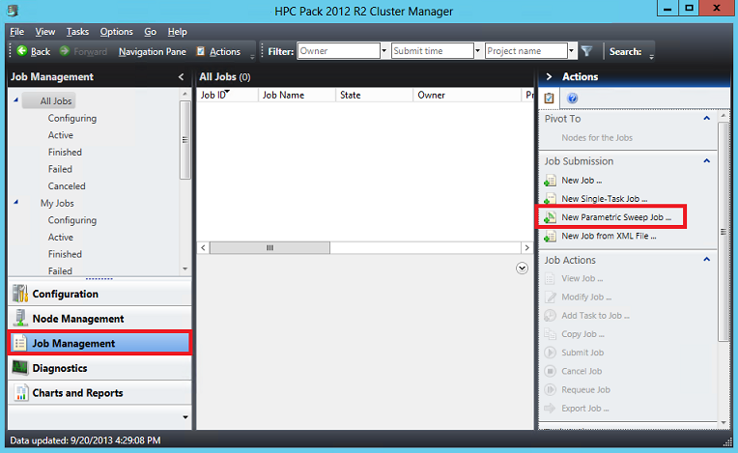The height and width of the screenshot is (453, 738).
Task: Collapse the All Jobs tree node
Action: (16, 99)
